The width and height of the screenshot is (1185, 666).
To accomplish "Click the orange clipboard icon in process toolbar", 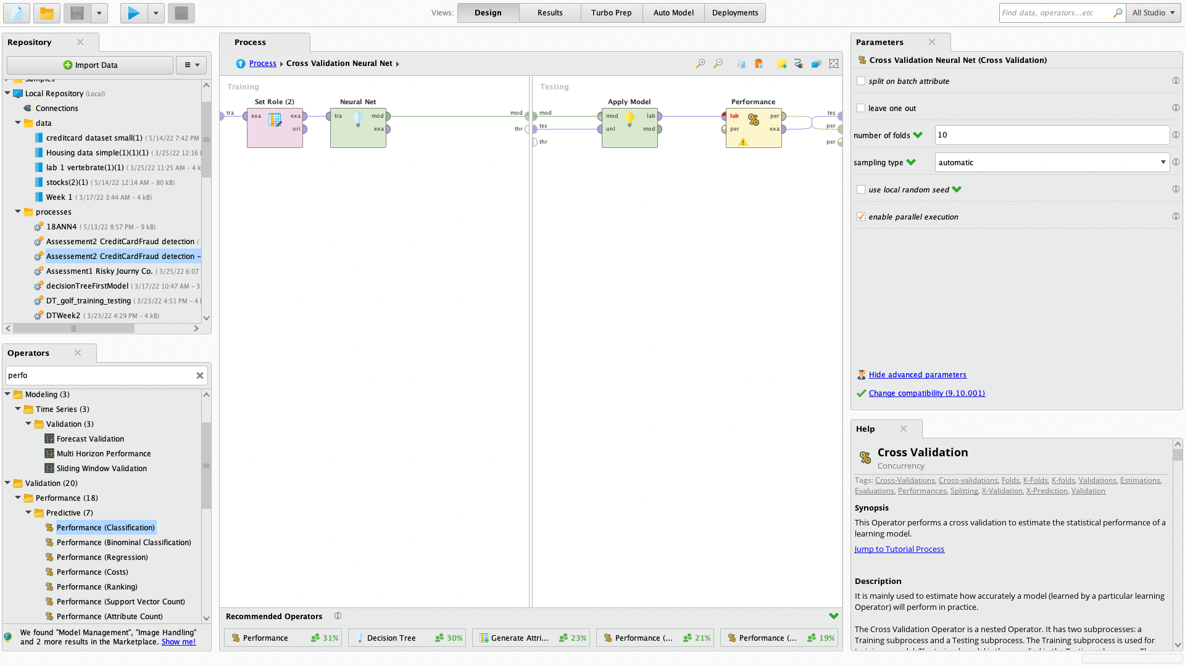I will click(759, 64).
